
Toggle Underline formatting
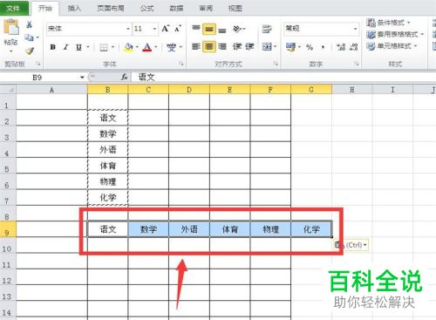(x=78, y=47)
